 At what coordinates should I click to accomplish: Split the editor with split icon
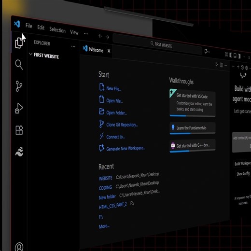pos(221,65)
